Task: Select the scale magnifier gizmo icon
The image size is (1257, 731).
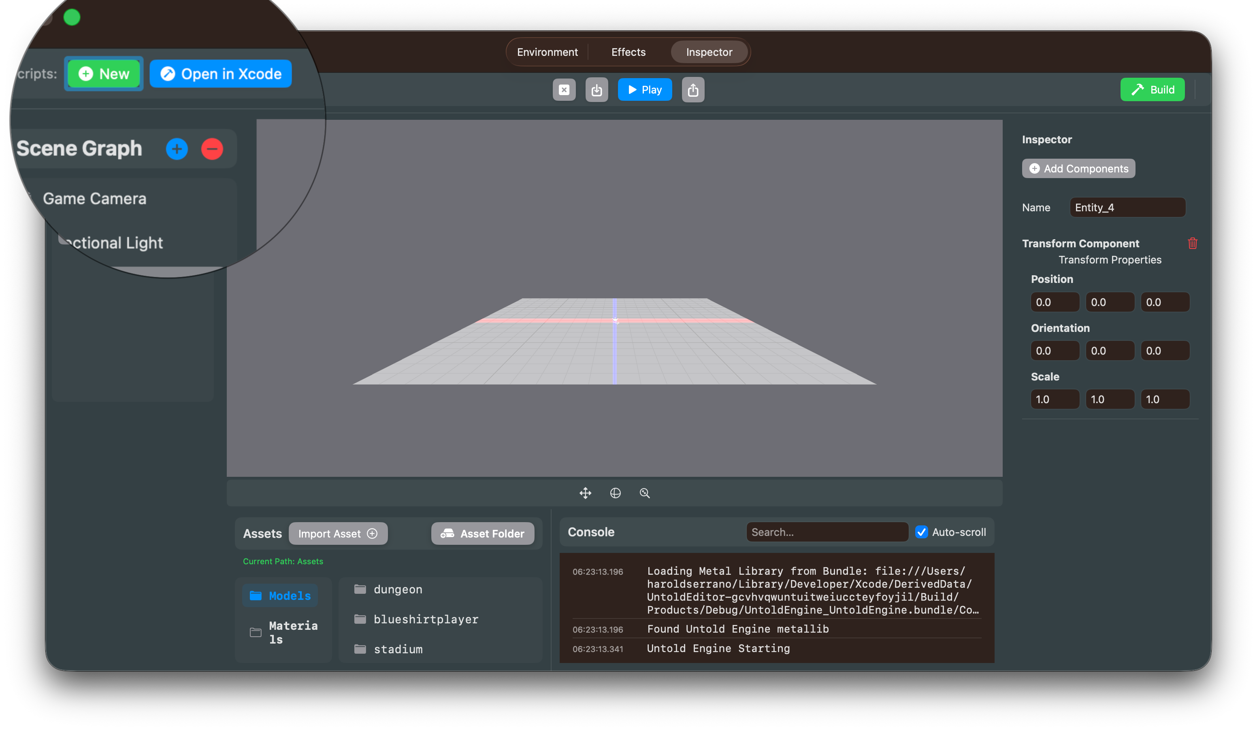Action: pos(644,493)
